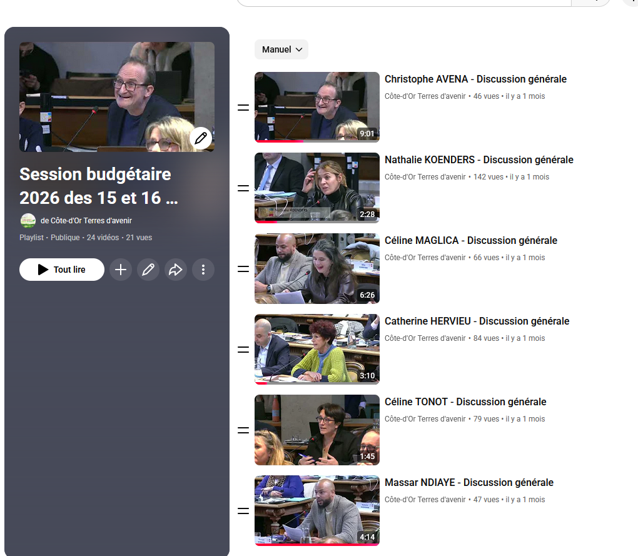This screenshot has width=638, height=556.
Task: Click the chevron on the Manuel selector
Action: click(x=298, y=49)
